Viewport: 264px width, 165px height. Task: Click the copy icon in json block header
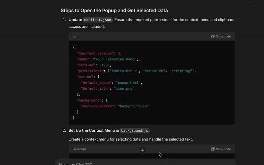pyautogui.click(x=213, y=36)
